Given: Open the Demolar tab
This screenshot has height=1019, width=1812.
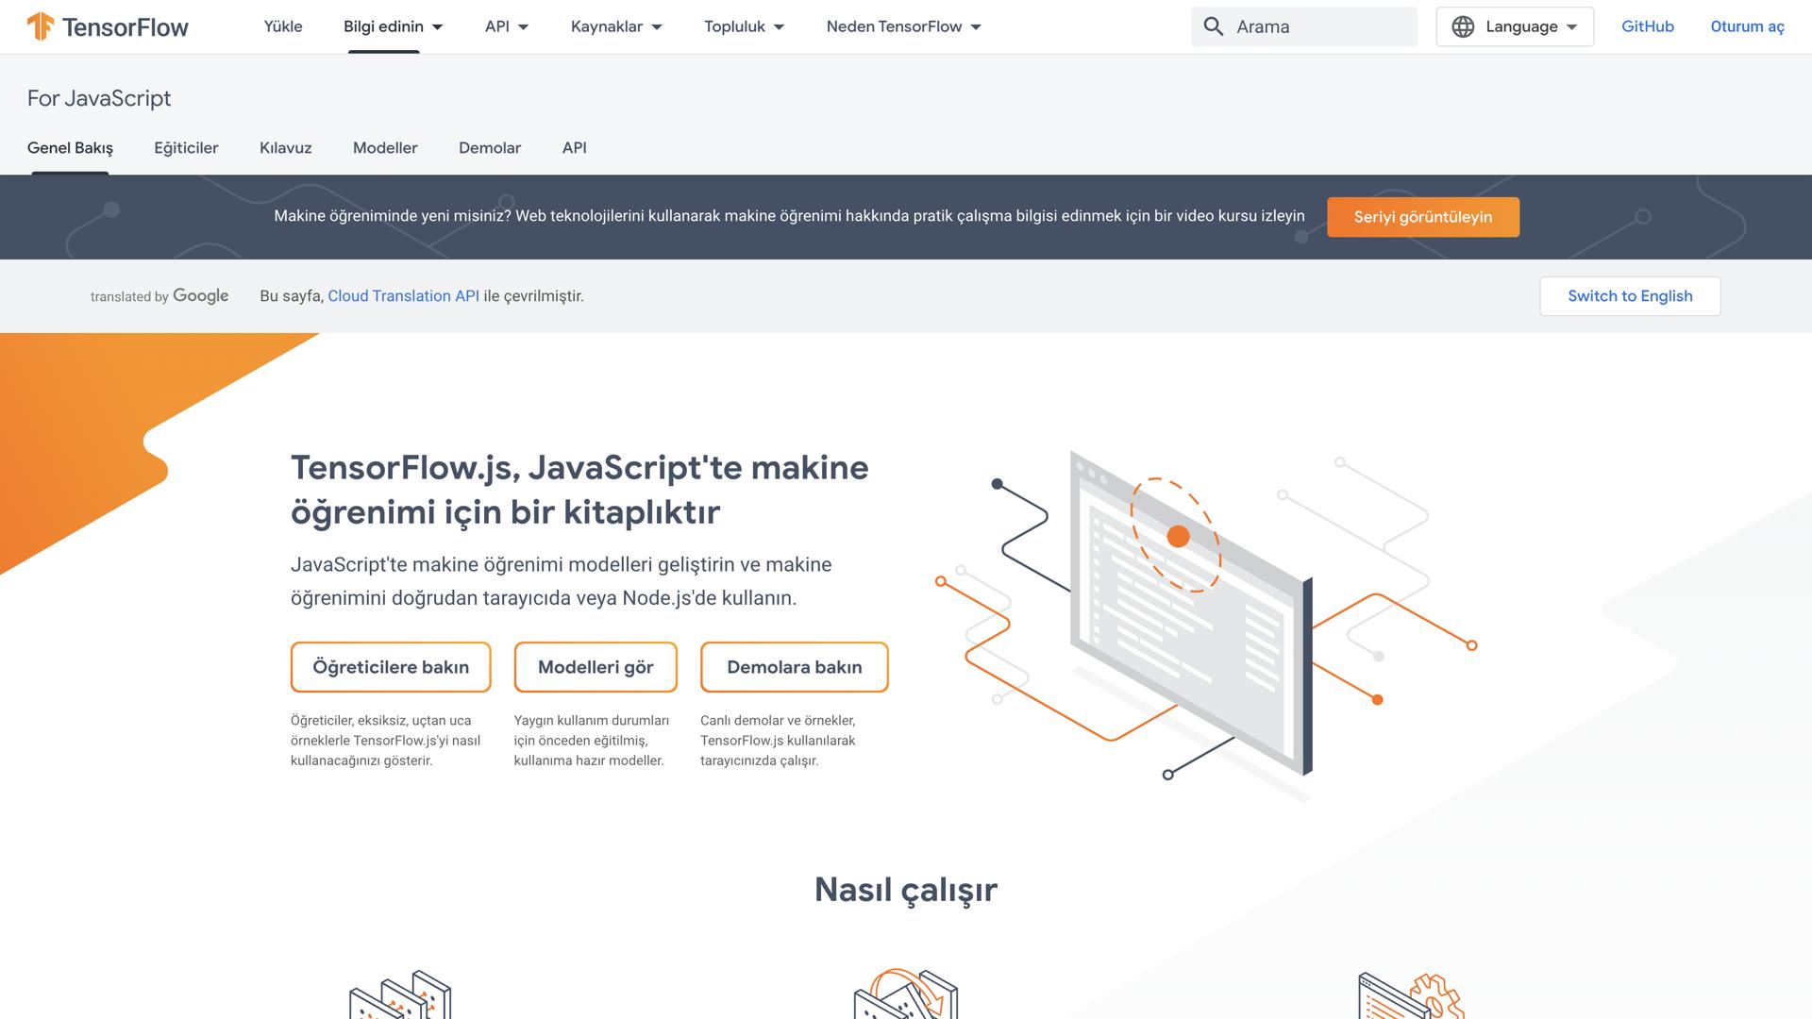Looking at the screenshot, I should click(x=490, y=148).
